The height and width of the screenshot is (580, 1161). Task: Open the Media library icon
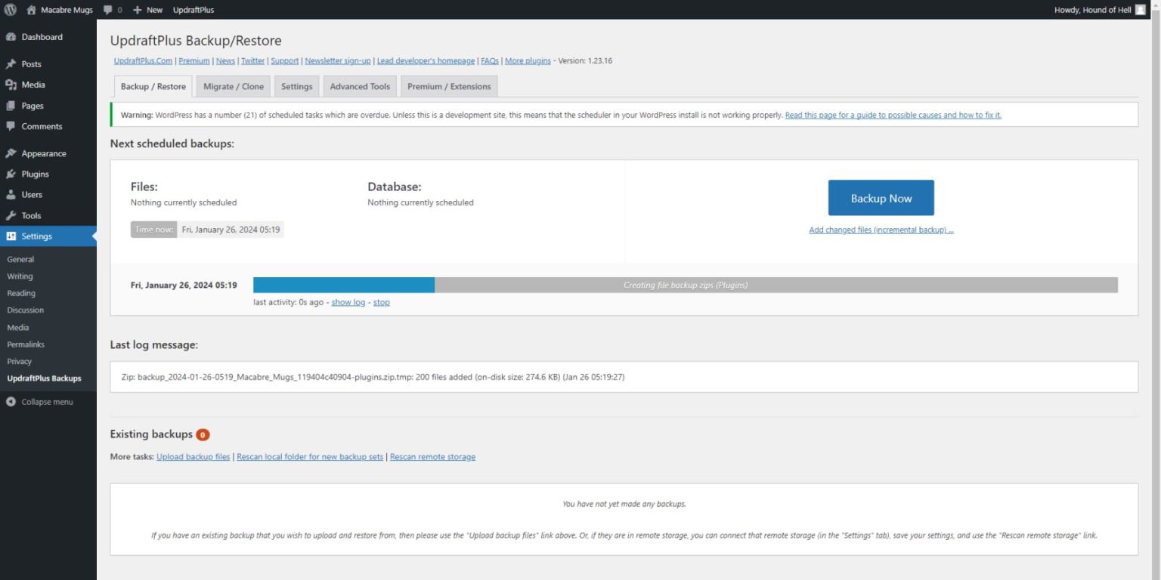click(x=11, y=85)
